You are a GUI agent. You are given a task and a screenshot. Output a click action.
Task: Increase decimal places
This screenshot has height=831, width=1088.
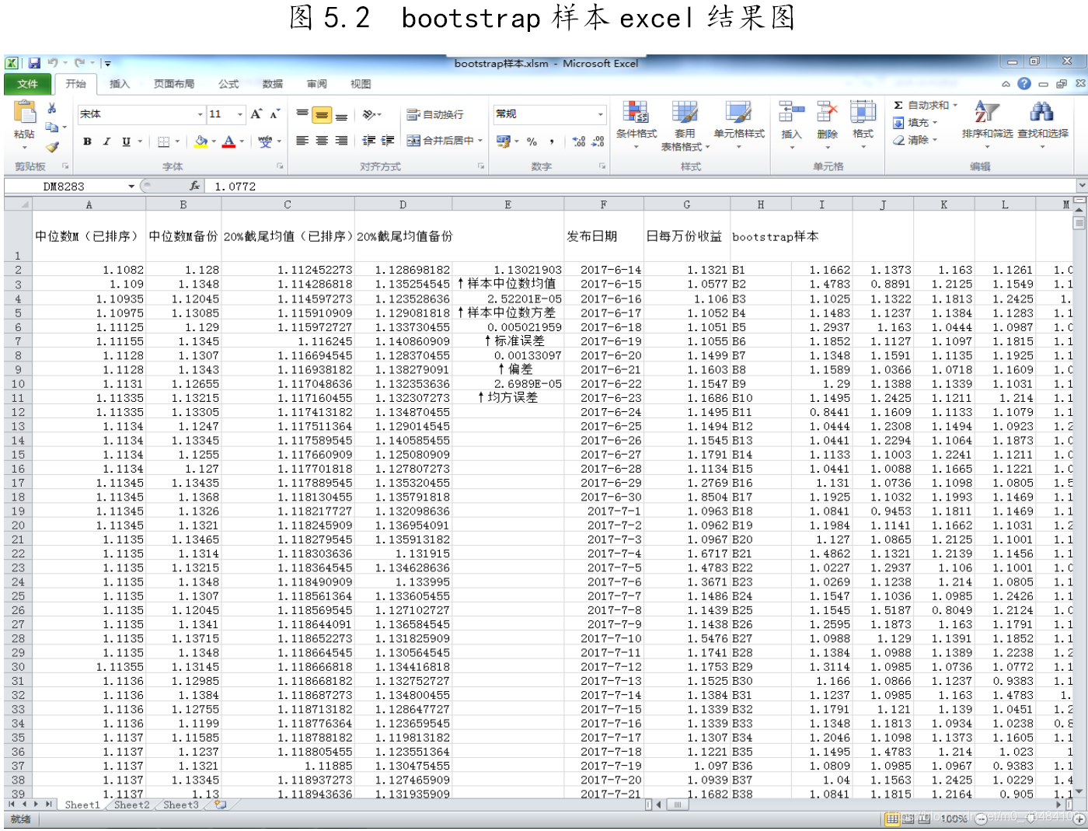coord(579,141)
